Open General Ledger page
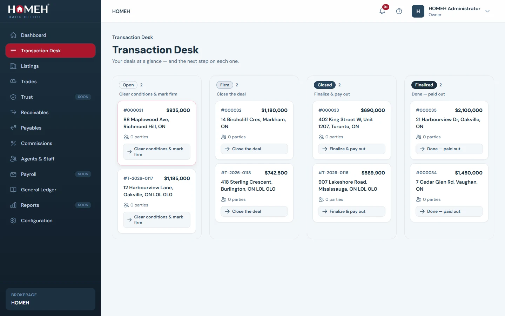 point(50,190)
